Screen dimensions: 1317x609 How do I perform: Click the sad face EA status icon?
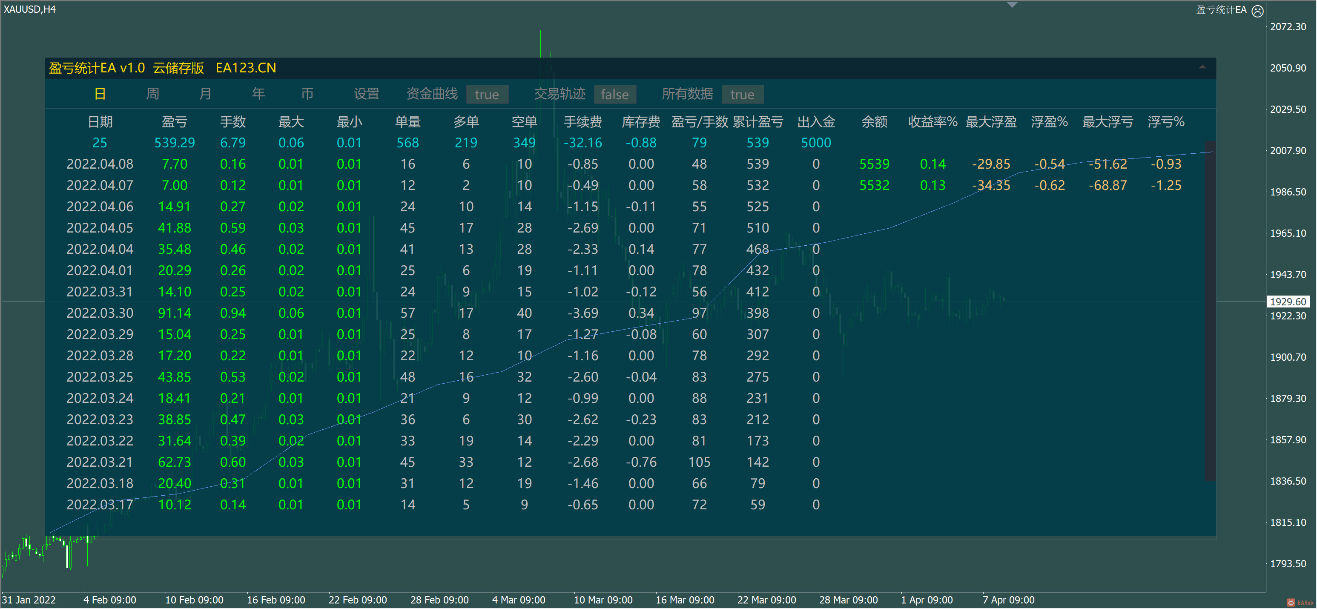pyautogui.click(x=1257, y=11)
